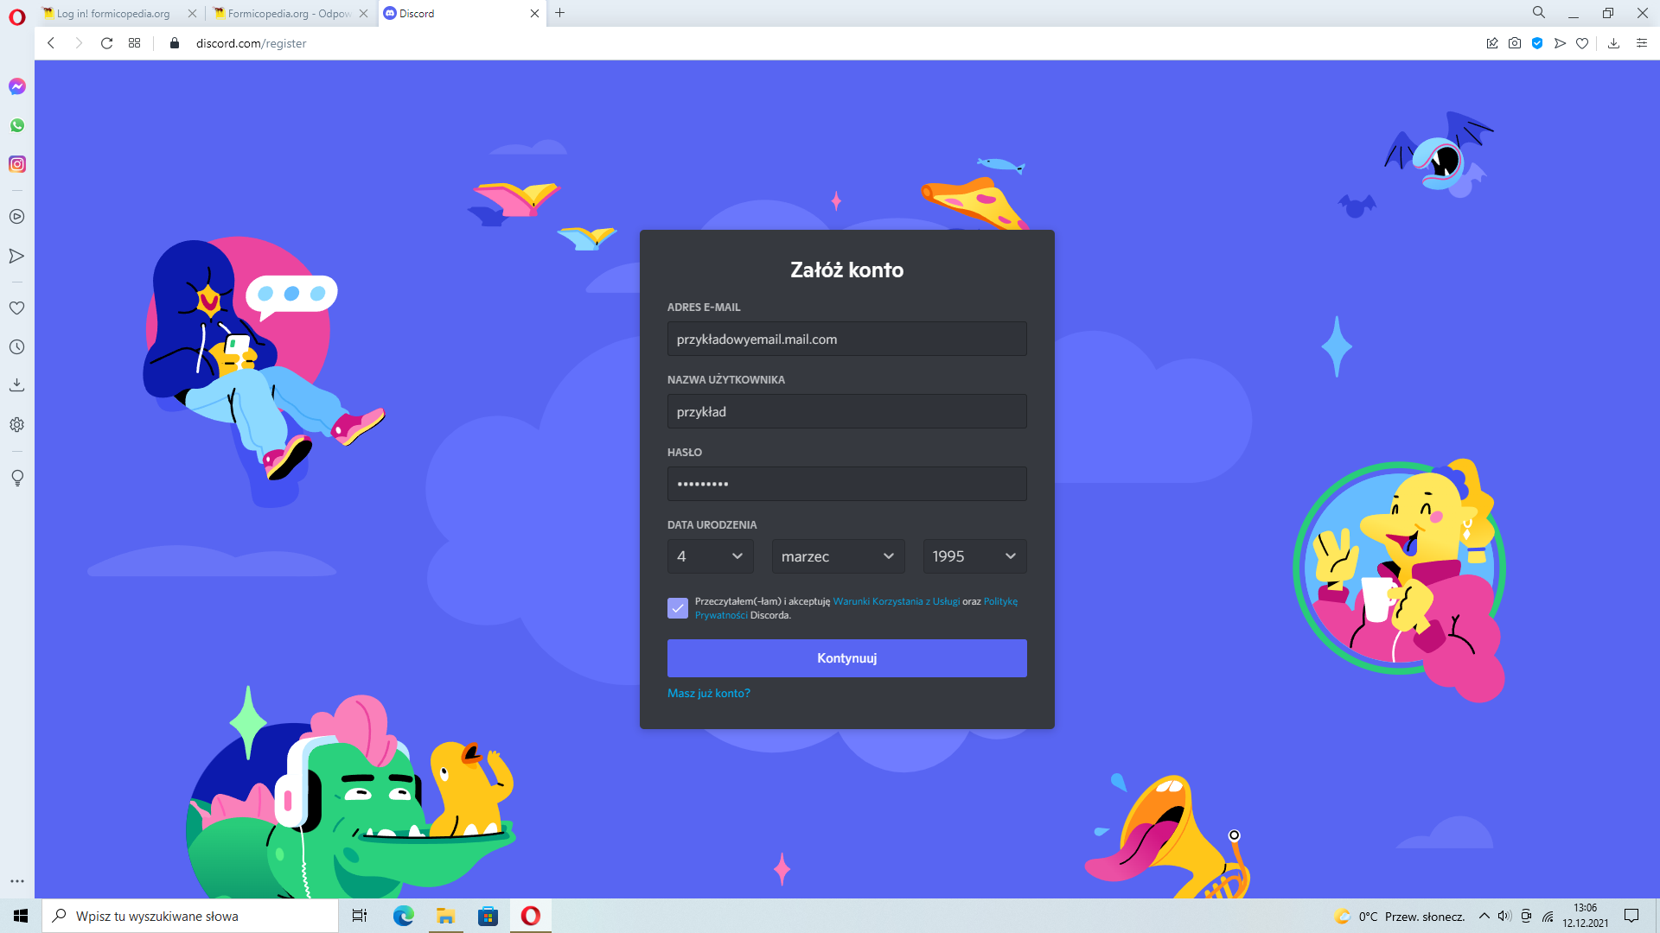Follow the Masz już konto link
Viewport: 1660px width, 933px height.
click(708, 693)
